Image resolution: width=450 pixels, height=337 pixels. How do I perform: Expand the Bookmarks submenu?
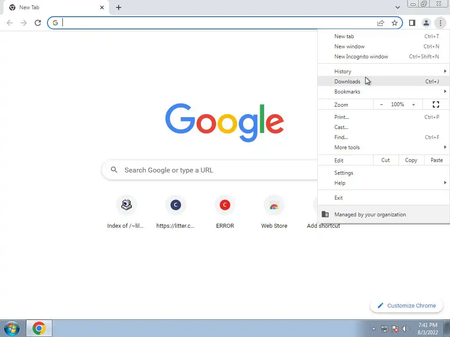[x=384, y=92]
